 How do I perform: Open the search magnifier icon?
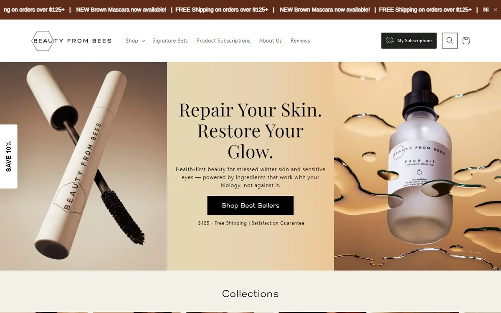point(450,40)
